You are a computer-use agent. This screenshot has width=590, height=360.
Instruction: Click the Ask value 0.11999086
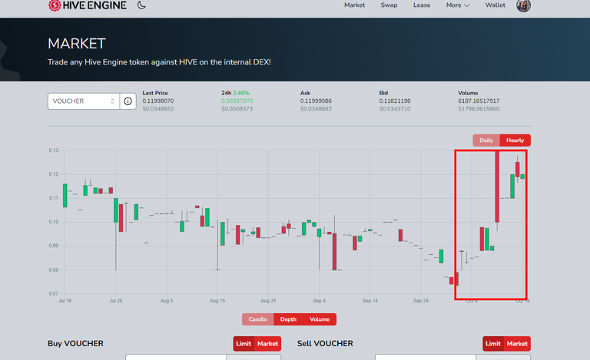click(x=316, y=101)
